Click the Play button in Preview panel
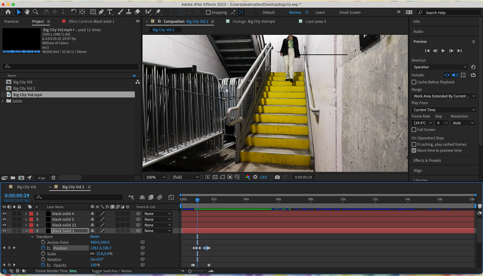 [443, 51]
